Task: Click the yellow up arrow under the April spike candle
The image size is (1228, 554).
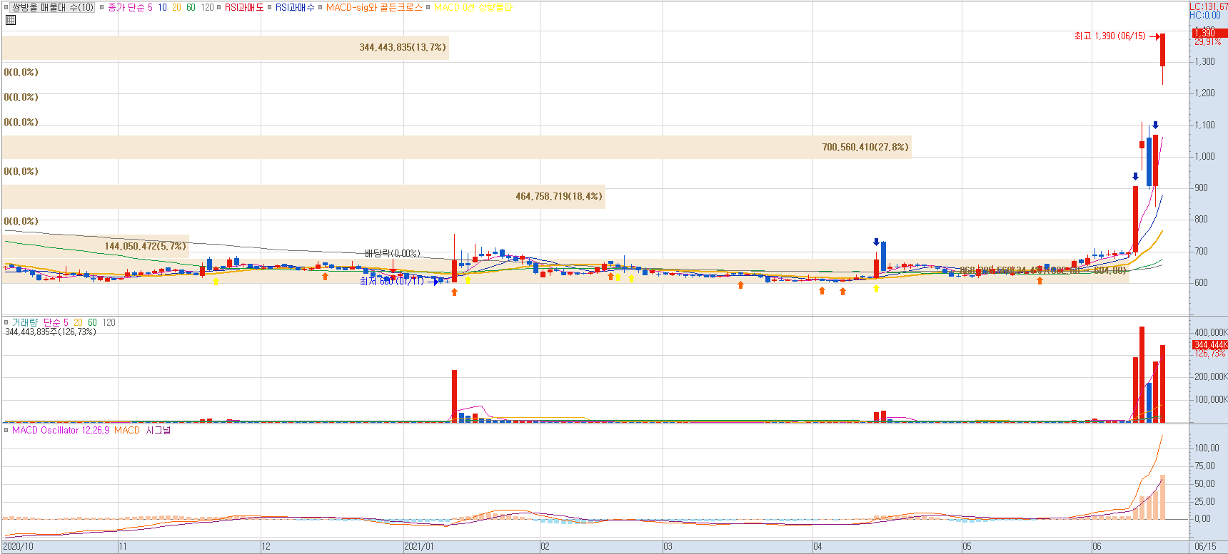Action: pyautogui.click(x=876, y=289)
